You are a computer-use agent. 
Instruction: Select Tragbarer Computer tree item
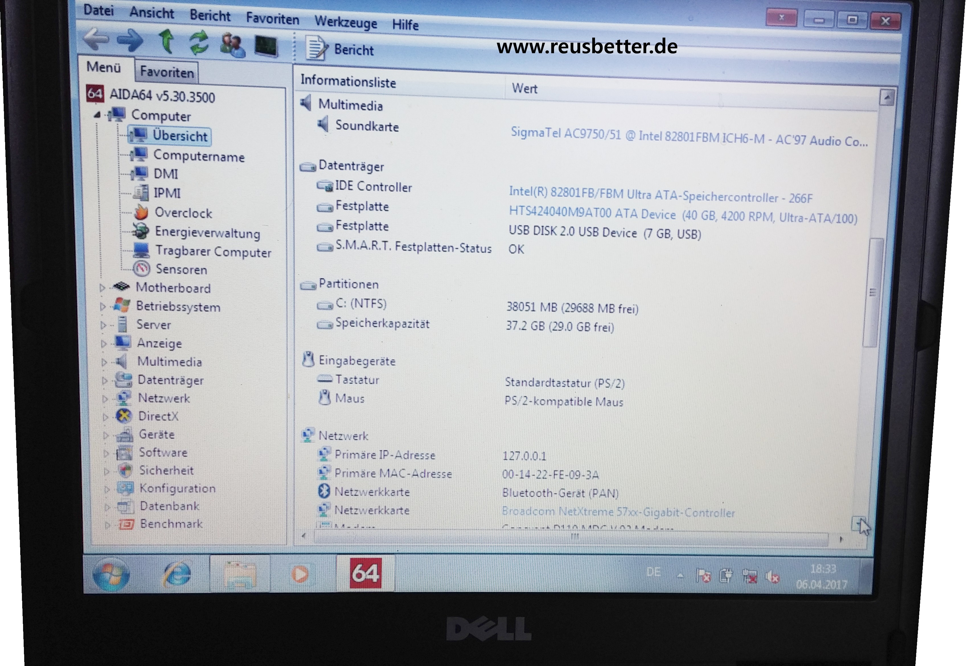202,251
